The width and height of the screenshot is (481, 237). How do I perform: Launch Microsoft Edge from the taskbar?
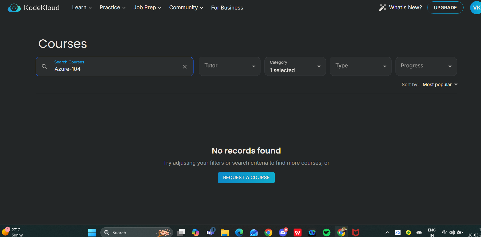(239, 233)
